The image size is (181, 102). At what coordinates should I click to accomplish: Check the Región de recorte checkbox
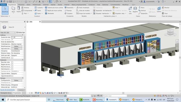12,65
